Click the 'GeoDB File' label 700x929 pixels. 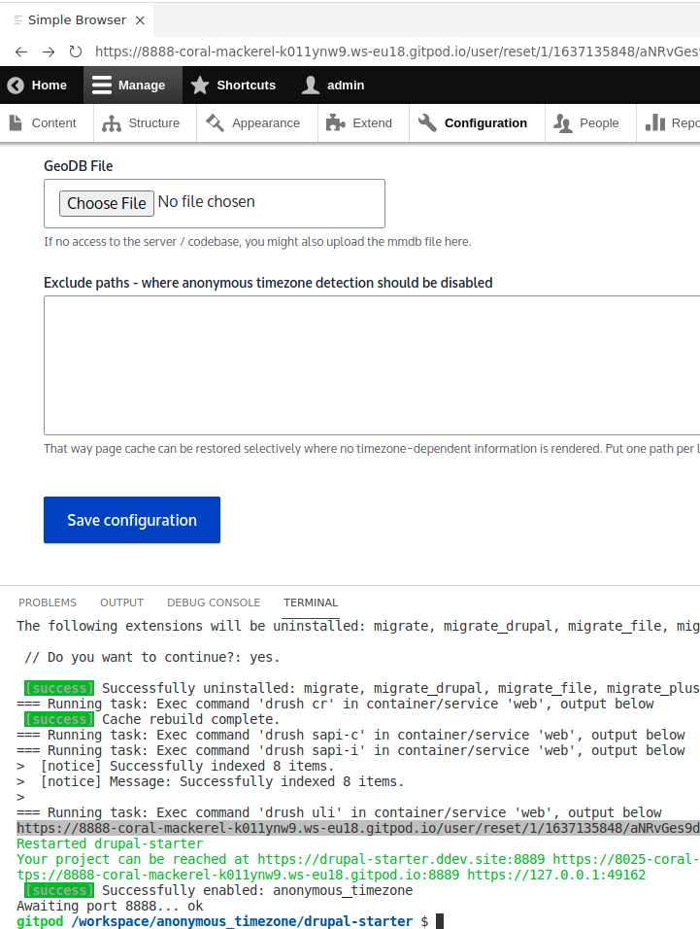click(x=78, y=166)
